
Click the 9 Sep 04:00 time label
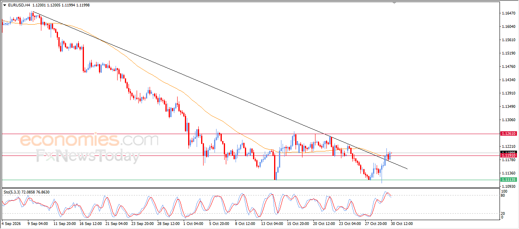pyautogui.click(x=38, y=223)
